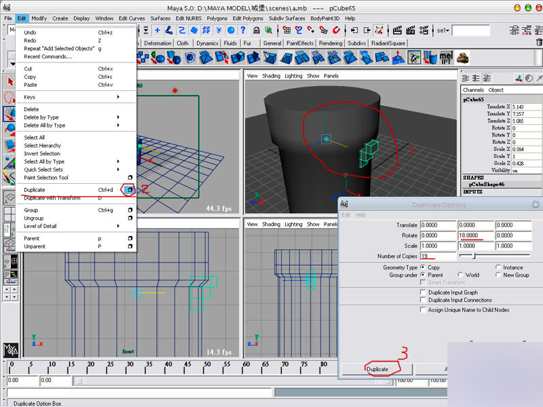543x407 pixels.
Task: Open the Edit Polygons menu
Action: click(x=248, y=18)
